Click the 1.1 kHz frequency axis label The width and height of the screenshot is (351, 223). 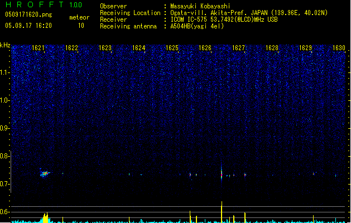point(5,72)
